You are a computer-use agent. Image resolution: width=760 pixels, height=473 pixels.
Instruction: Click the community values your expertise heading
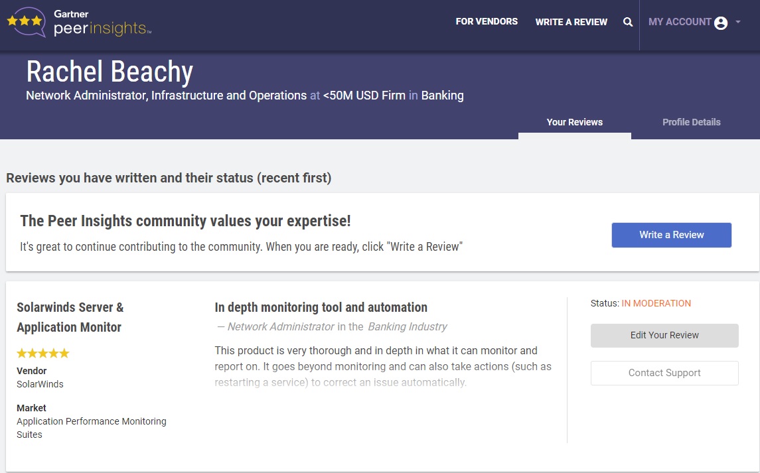[185, 221]
